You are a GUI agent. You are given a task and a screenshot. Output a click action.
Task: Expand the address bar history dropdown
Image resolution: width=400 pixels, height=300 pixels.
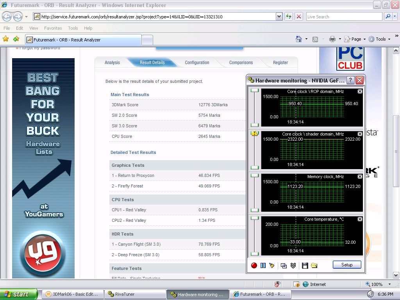279,17
